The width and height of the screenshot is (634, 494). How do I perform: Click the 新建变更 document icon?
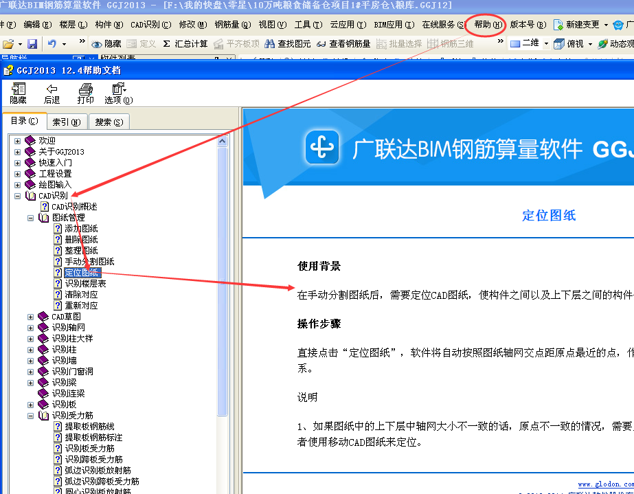[x=558, y=25]
